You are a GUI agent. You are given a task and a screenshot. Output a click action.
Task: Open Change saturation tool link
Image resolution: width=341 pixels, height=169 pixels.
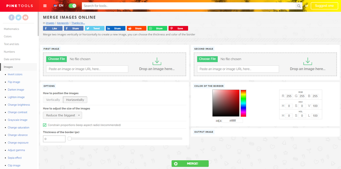pyautogui.click(x=18, y=128)
